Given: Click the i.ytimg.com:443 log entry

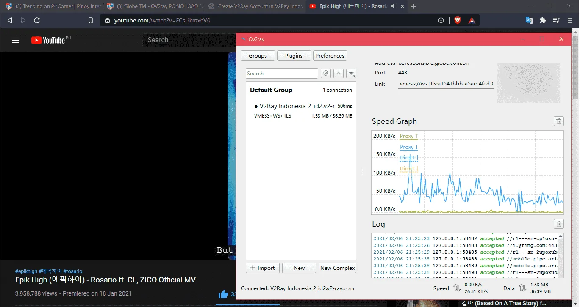Looking at the screenshot, I should tap(465, 245).
